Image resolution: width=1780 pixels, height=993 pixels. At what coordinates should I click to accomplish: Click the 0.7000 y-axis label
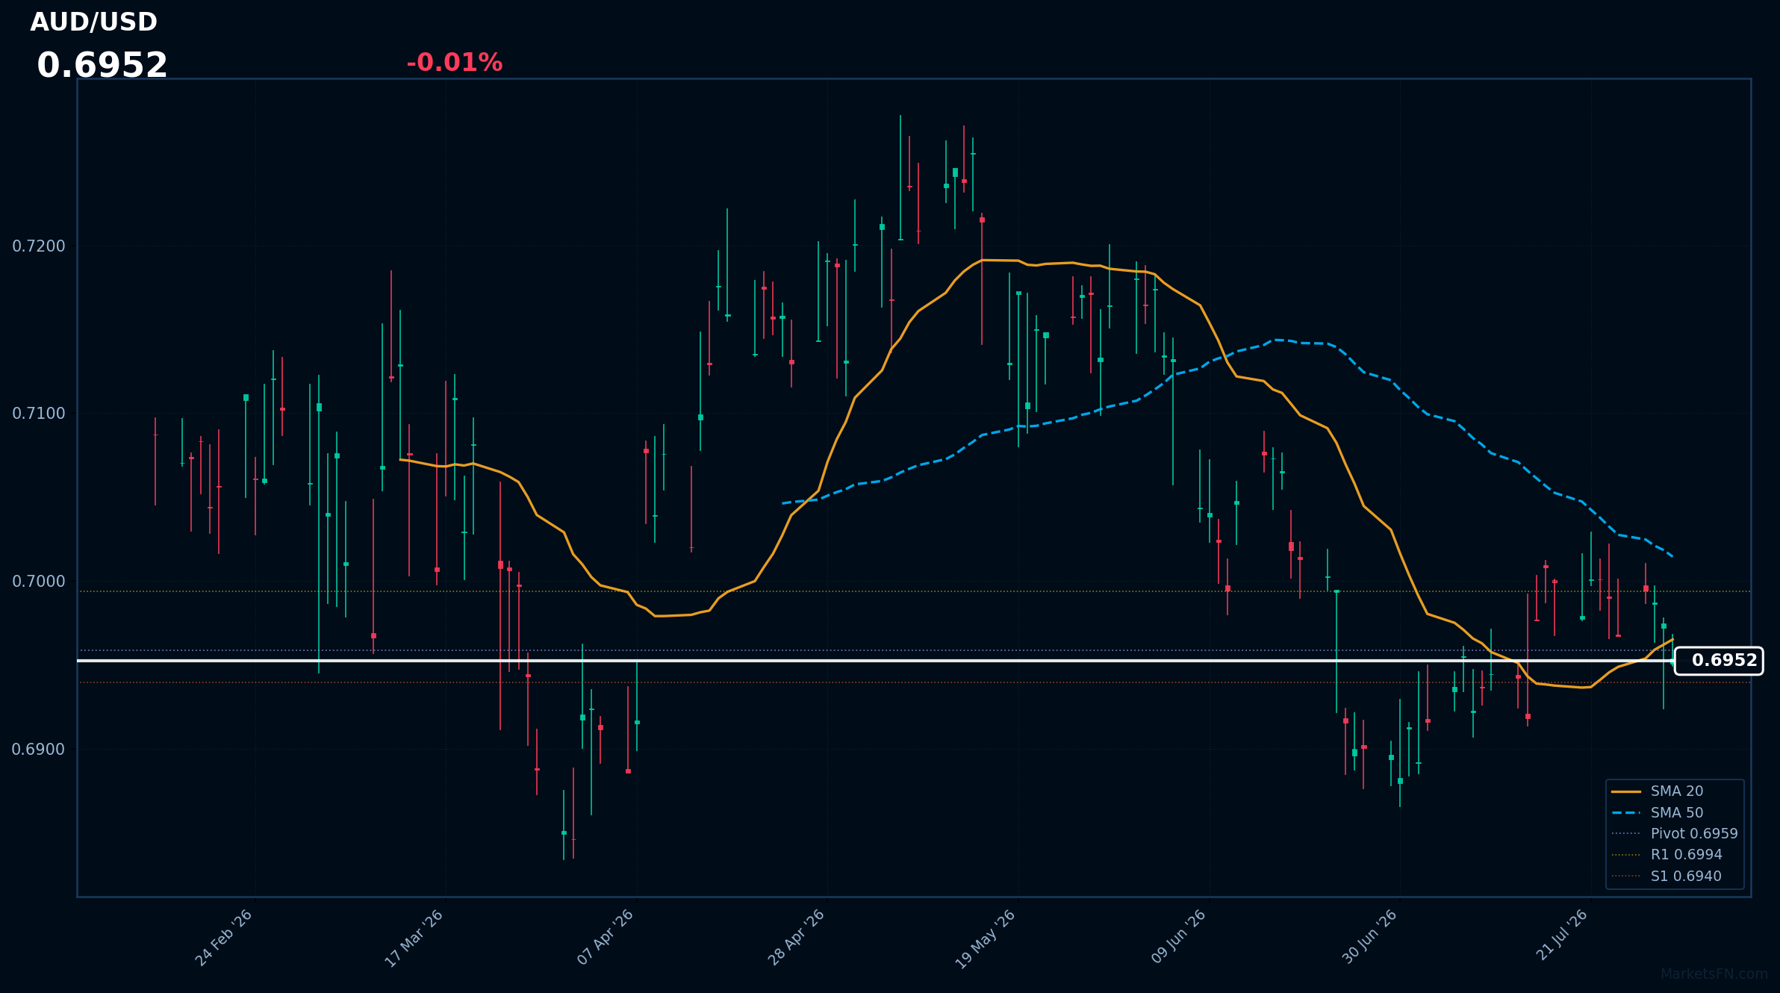(39, 582)
